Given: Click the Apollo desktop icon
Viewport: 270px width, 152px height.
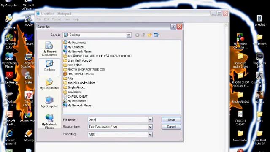Looking at the screenshot, I should pyautogui.click(x=29, y=20).
